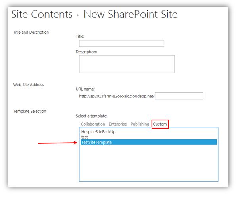236x197 pixels.
Task: Click the Description text area
Action: [x=127, y=64]
